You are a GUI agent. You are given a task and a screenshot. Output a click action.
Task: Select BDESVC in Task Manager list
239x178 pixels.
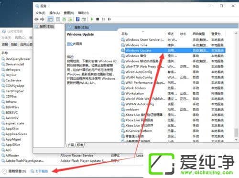(x=10, y=112)
